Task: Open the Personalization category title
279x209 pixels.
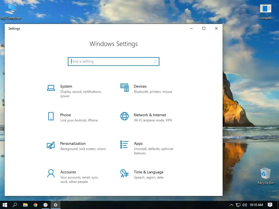Action: click(x=73, y=143)
